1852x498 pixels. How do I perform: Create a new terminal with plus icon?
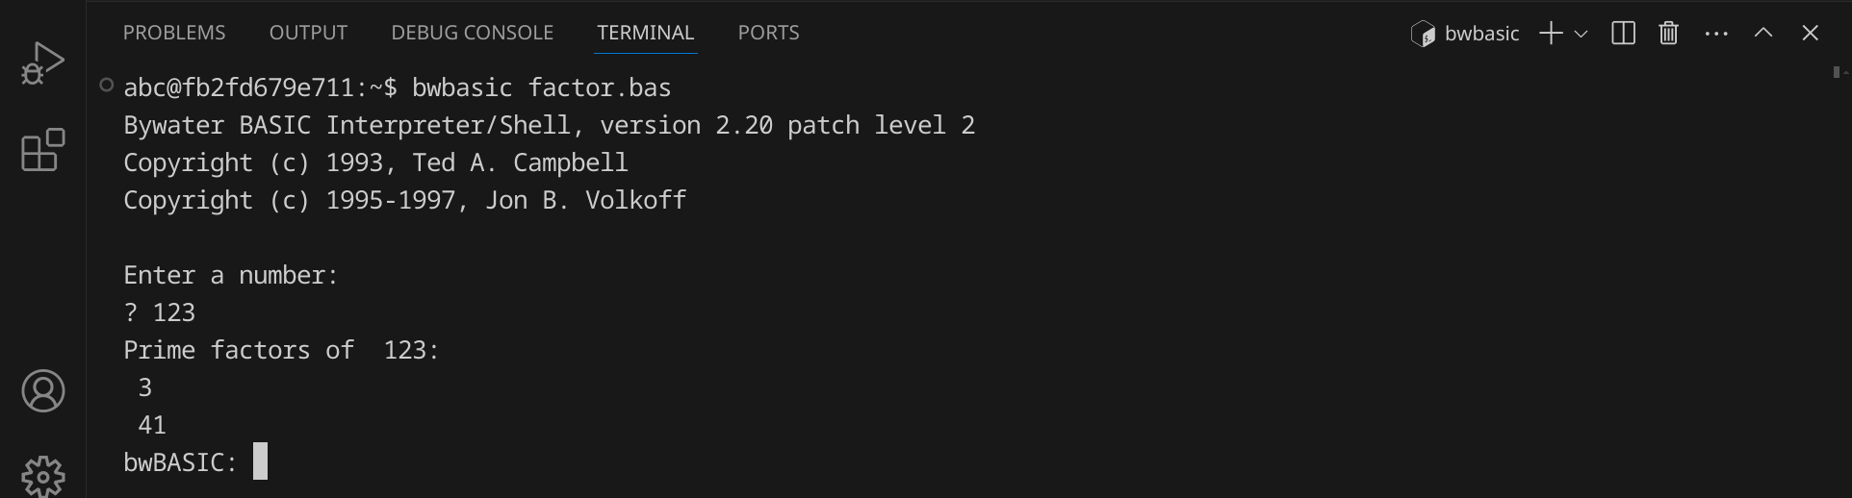[x=1550, y=34]
